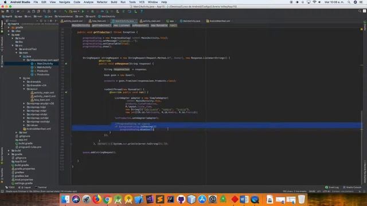Click the Help question mark toolbar icon
Image resolution: width=367 pixels, height=206 pixels.
(x=142, y=11)
